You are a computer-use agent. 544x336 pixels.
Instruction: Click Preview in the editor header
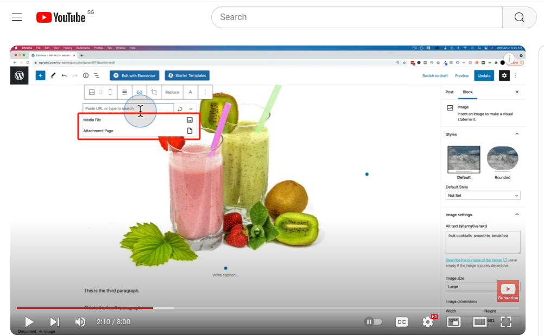[461, 75]
